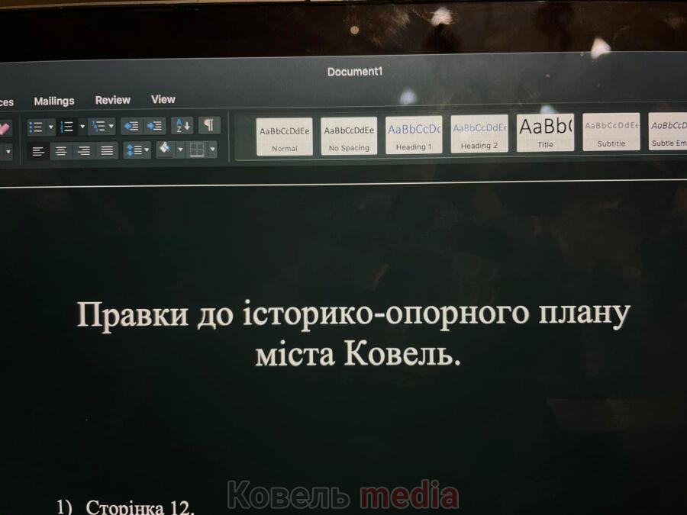Viewport: 687px width, 515px height.
Task: Align text left
Action: (38, 152)
